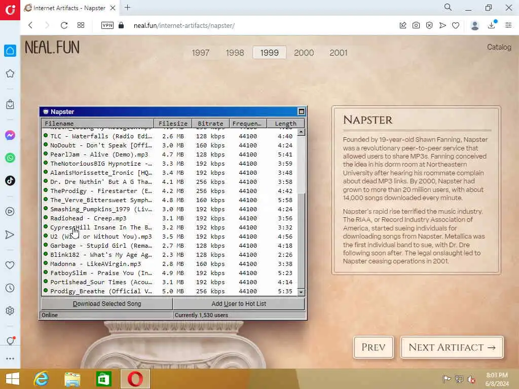Viewport: 519px width, 389px height.
Task: Open a new tab with the plus button
Action: (127, 7)
